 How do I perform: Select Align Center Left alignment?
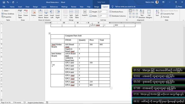130,14
